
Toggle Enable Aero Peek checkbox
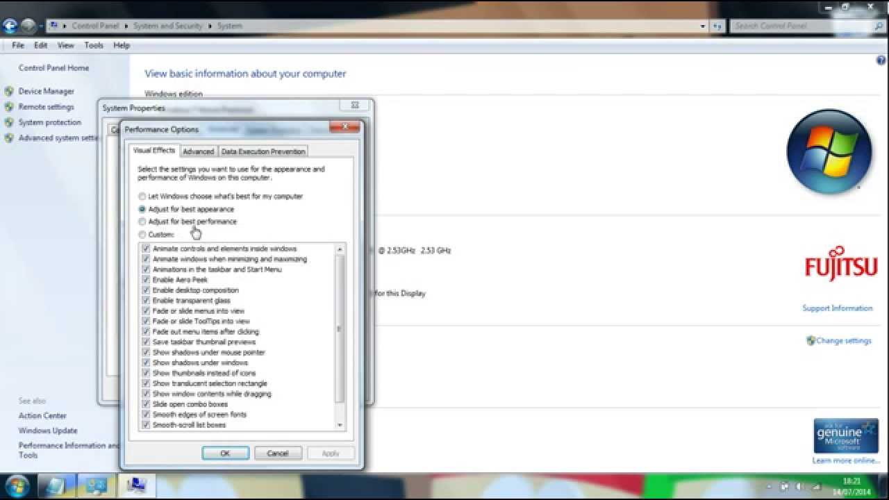coord(146,280)
